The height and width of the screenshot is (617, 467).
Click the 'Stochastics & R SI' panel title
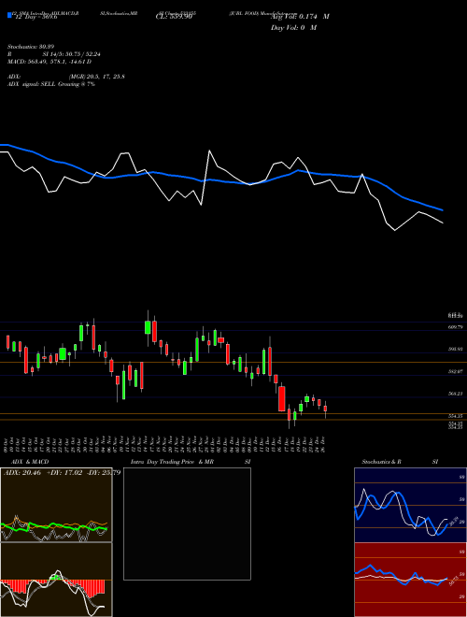[400, 462]
